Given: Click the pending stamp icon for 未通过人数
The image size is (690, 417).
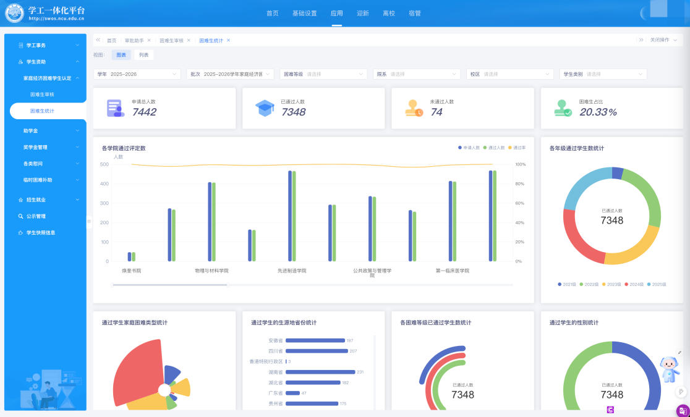Looking at the screenshot, I should point(414,108).
